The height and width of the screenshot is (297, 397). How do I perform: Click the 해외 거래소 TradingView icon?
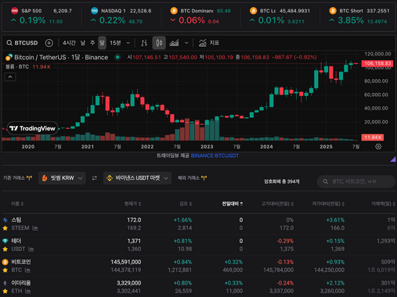(204, 178)
